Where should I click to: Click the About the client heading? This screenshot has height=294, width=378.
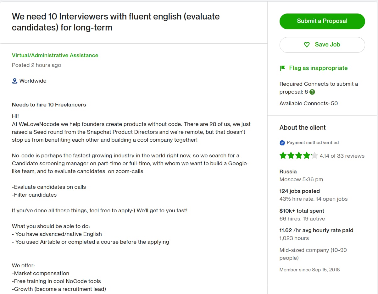click(303, 128)
